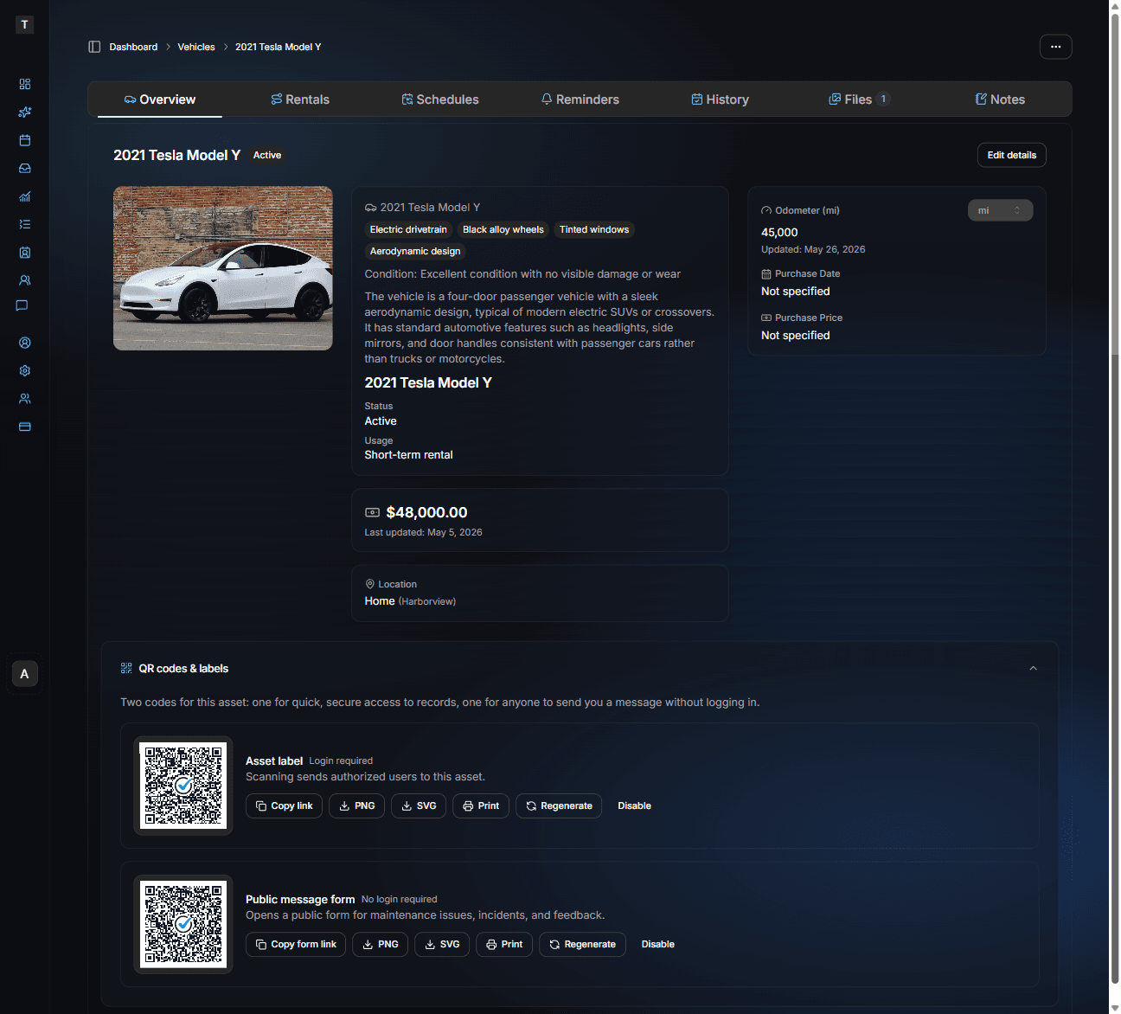Click the Aerodynamic design tag
The height and width of the screenshot is (1014, 1121).
click(415, 251)
